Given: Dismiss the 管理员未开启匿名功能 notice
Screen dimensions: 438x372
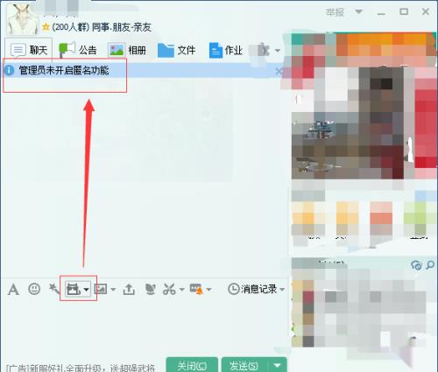Looking at the screenshot, I should pos(279,71).
